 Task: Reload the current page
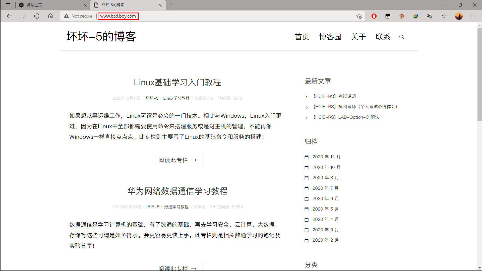point(37,16)
